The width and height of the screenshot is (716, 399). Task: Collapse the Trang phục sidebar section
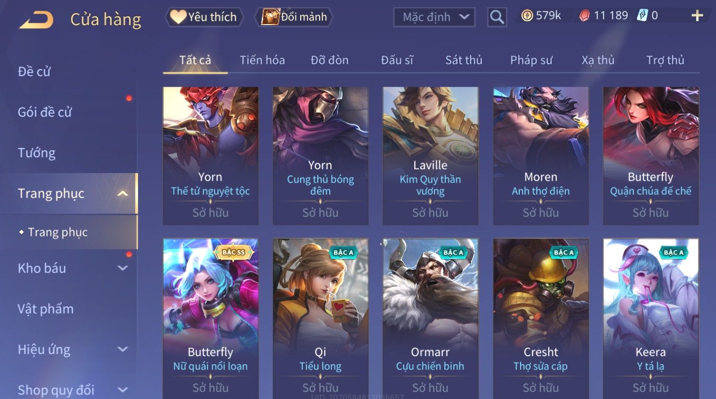tap(123, 193)
